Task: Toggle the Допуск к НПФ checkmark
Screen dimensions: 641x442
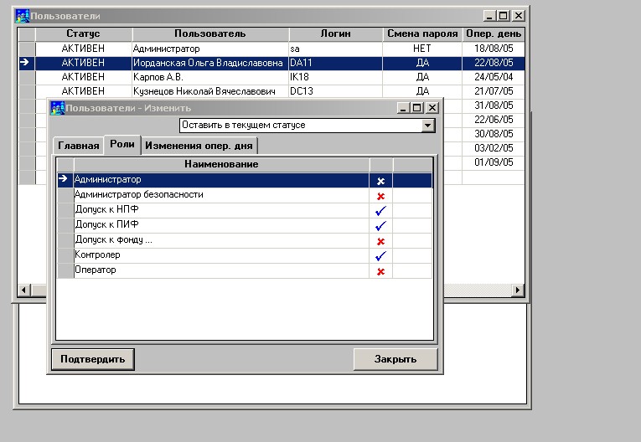Action: coord(380,211)
